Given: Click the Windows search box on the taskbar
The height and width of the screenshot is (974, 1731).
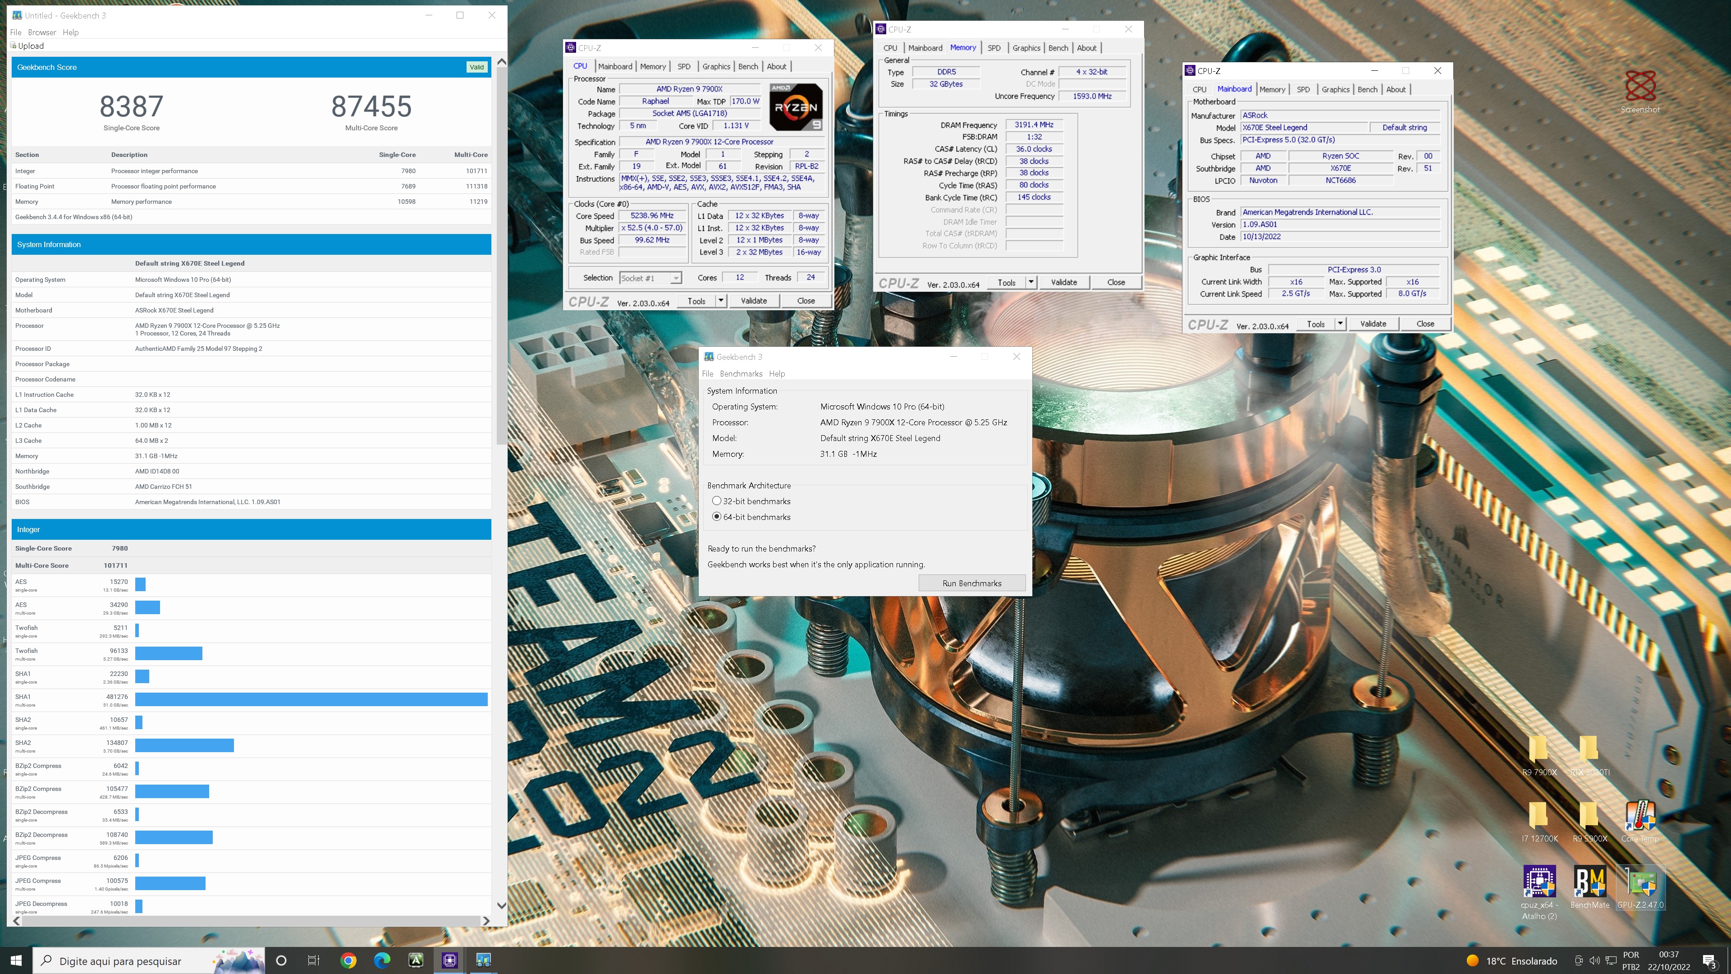Looking at the screenshot, I should [149, 960].
